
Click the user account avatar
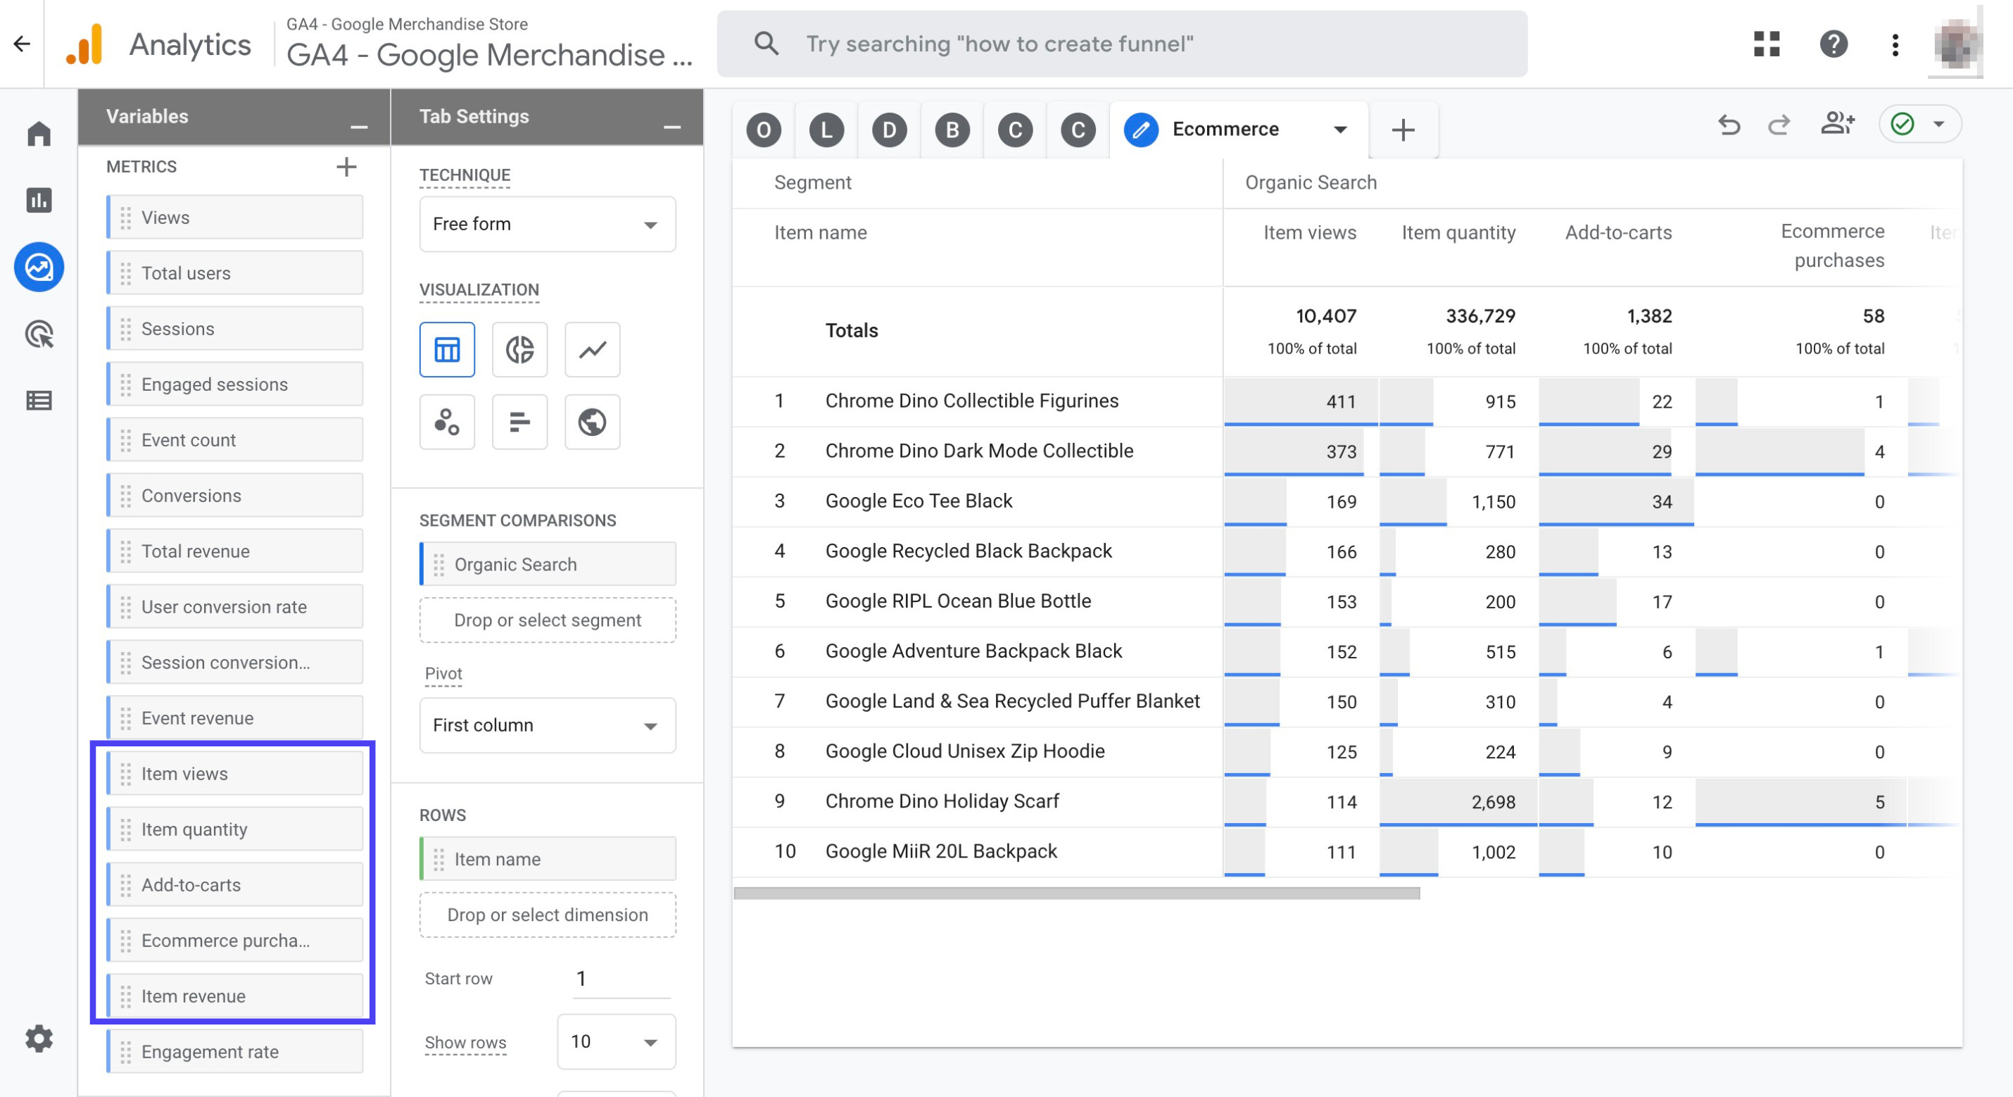[x=1956, y=44]
